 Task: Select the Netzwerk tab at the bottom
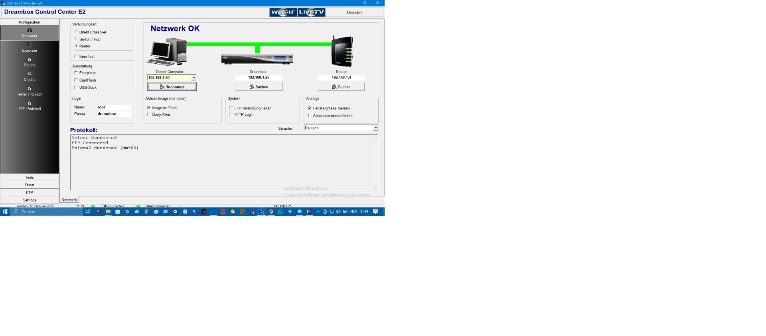(x=69, y=200)
